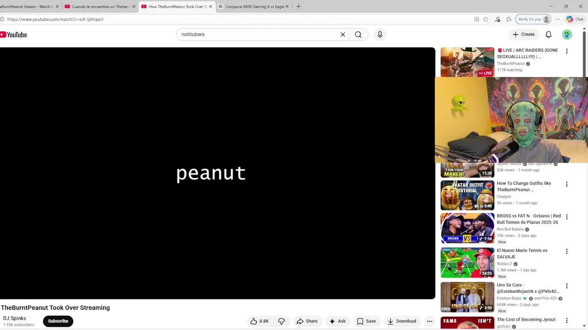This screenshot has width=588, height=330.
Task: Open the account avatar menu
Action: [567, 34]
